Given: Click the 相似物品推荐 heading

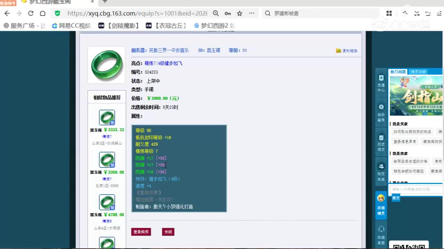Looking at the screenshot, I should [x=107, y=98].
